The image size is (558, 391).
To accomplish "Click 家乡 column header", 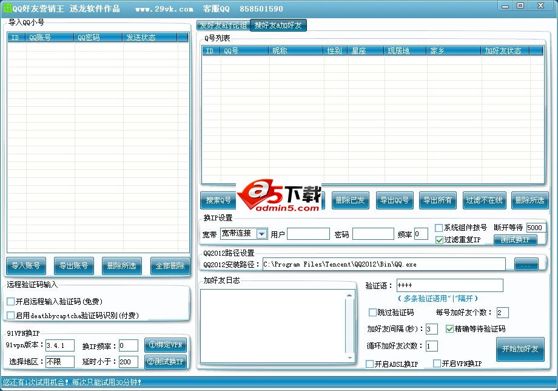I will [454, 51].
